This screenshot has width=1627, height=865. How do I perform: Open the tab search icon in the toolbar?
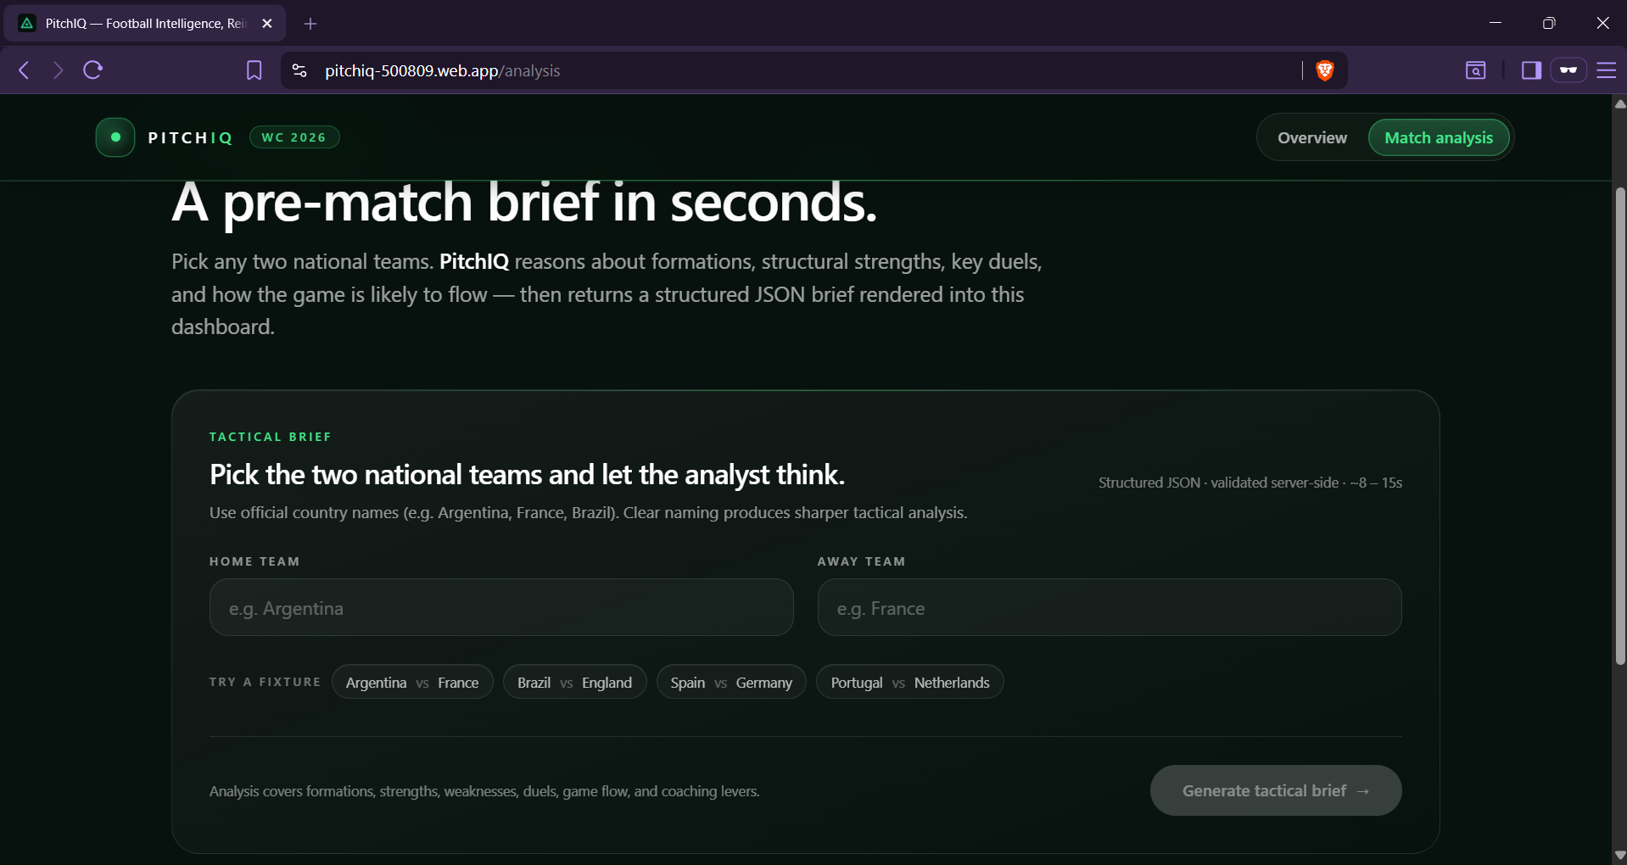[1475, 70]
